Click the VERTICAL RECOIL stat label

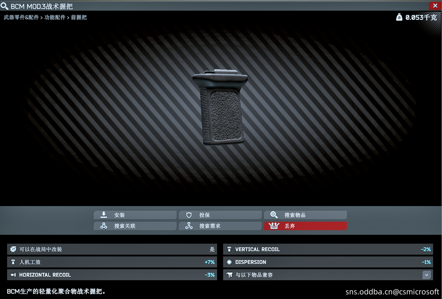[258, 249]
